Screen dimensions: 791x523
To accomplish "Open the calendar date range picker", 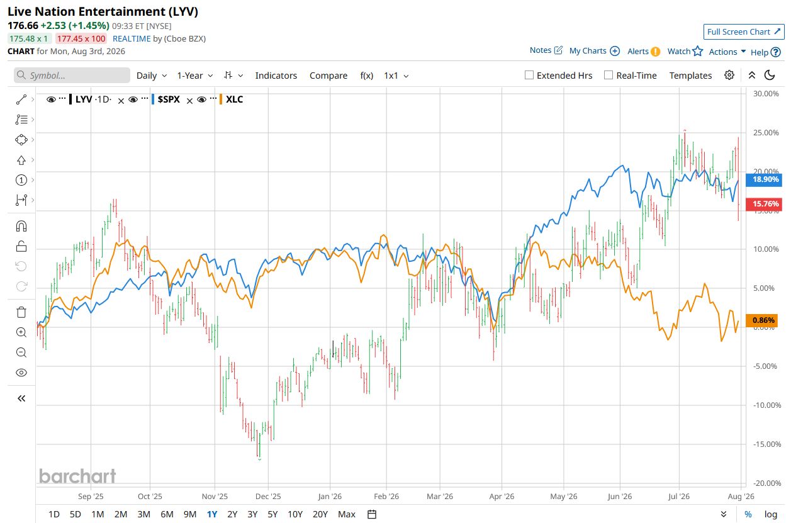I will [x=372, y=514].
